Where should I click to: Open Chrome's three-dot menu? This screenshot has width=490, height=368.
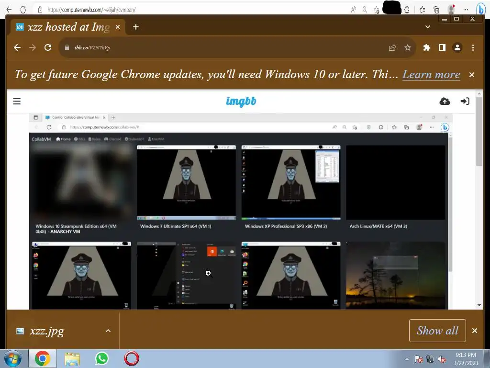(473, 47)
